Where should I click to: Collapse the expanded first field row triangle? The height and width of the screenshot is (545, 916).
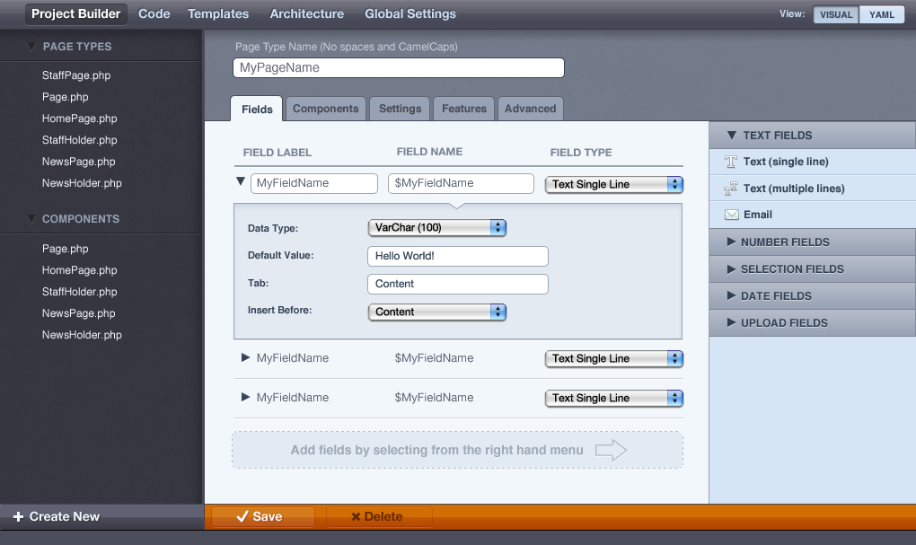pyautogui.click(x=241, y=181)
